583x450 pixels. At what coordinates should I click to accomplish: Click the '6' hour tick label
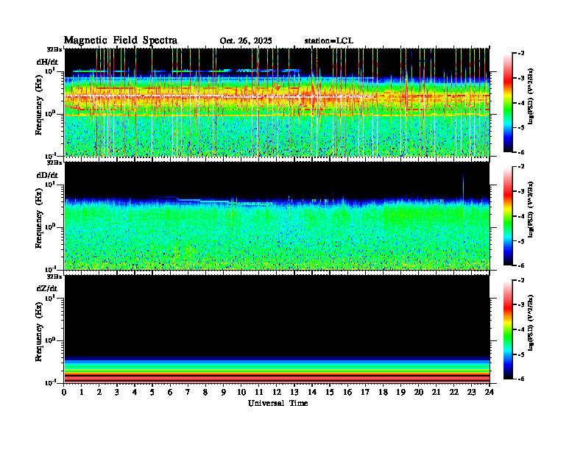click(170, 392)
